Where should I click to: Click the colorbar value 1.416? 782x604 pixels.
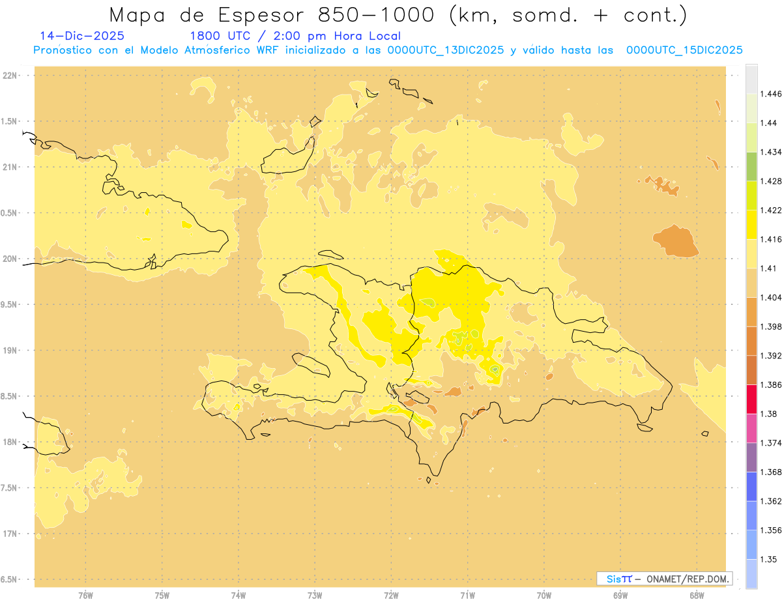click(772, 239)
